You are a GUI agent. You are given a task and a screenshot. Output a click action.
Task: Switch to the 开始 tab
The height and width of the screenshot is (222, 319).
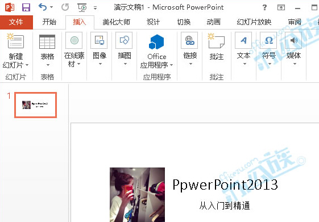(x=49, y=22)
